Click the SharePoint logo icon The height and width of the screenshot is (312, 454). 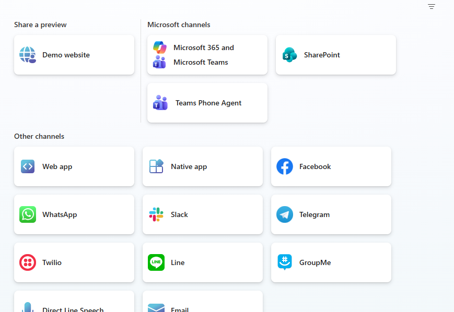(289, 55)
